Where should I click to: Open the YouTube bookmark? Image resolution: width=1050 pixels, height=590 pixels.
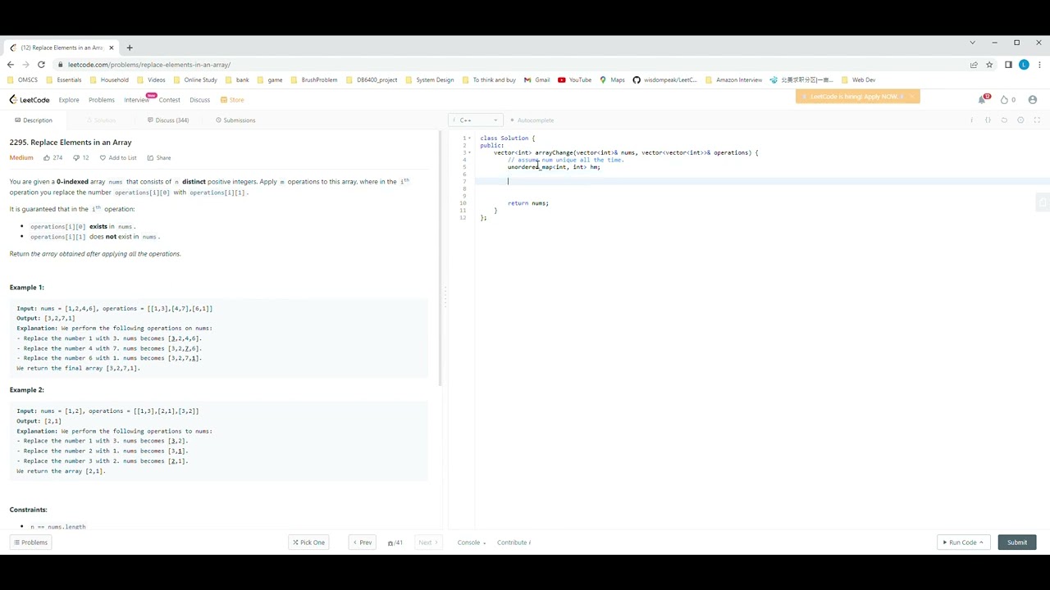574,80
